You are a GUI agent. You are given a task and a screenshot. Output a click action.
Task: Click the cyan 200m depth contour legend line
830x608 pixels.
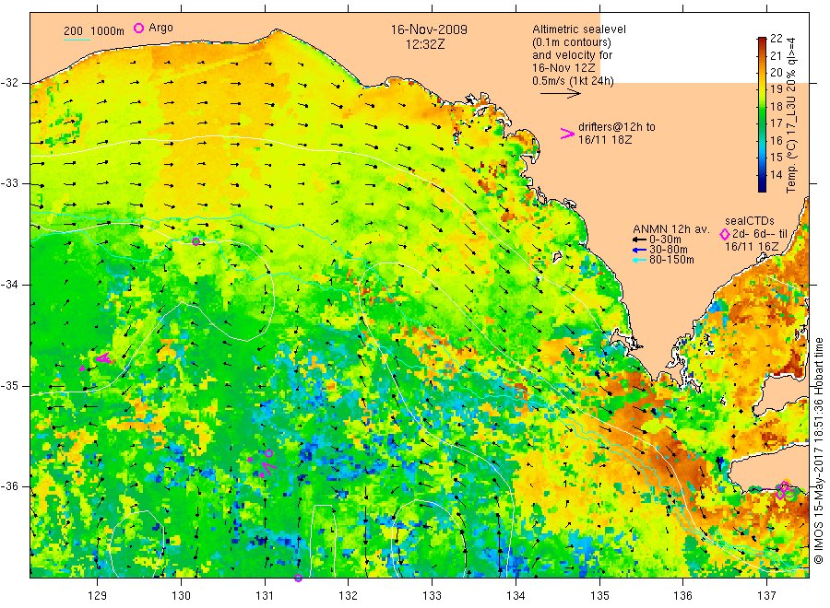pos(77,39)
